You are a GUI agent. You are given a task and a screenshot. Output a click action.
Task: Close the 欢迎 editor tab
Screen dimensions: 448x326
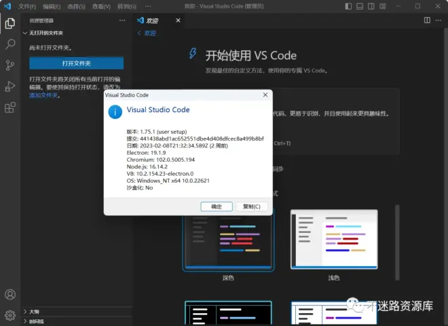(178, 20)
